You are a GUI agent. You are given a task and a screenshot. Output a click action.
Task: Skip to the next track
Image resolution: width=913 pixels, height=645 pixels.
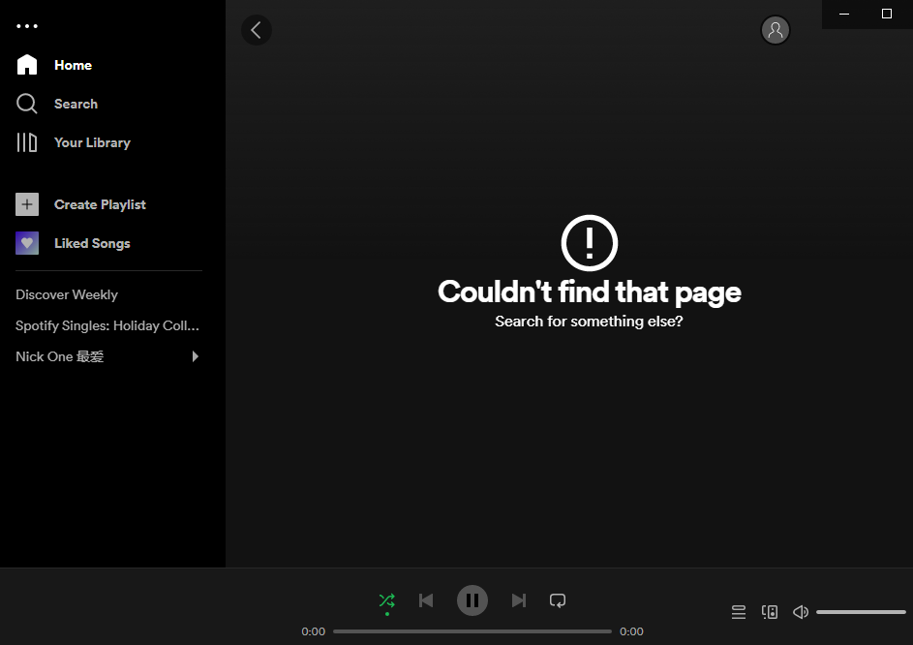point(518,600)
